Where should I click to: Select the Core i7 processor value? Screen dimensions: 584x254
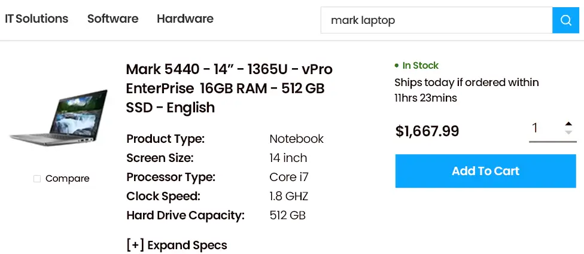click(289, 177)
